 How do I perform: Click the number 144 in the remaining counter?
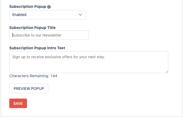(54, 76)
